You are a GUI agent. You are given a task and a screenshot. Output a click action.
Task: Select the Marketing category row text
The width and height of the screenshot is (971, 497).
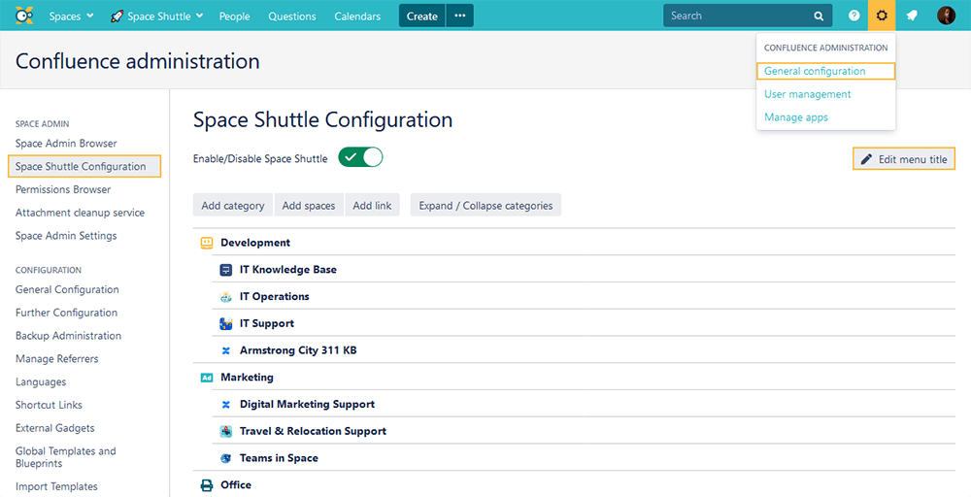click(247, 377)
